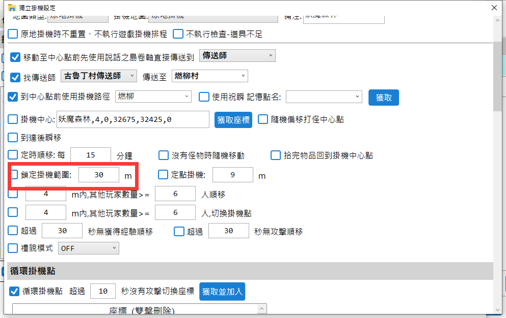Click the 掛機中心 coordinates text field

coord(133,119)
